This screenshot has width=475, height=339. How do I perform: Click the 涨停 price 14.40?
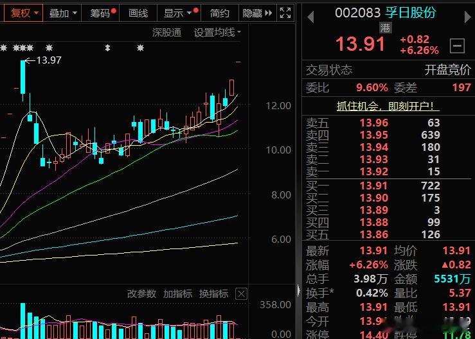[x=374, y=335]
